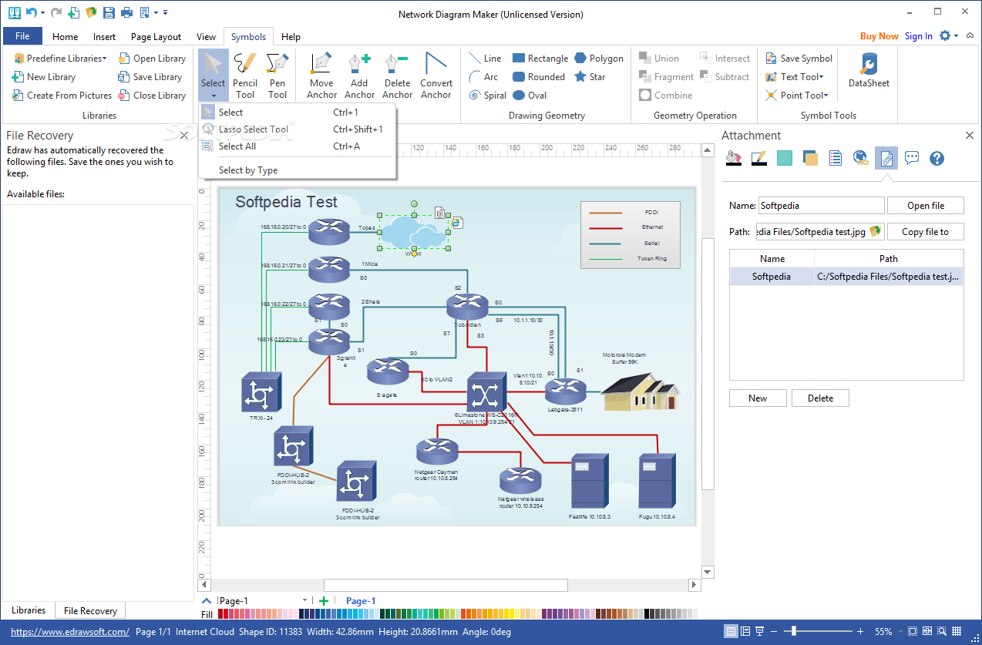
Task: Pick the Spiral drawing tool
Action: click(x=489, y=95)
